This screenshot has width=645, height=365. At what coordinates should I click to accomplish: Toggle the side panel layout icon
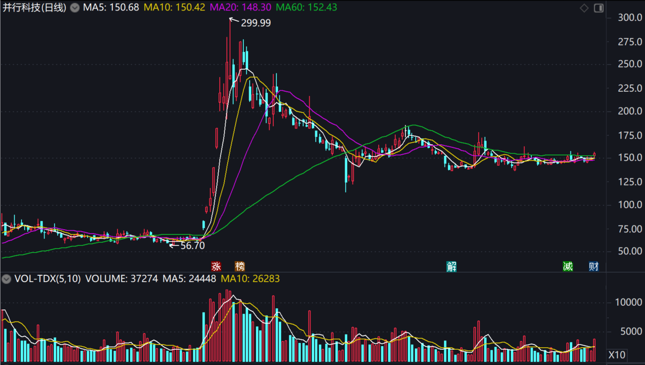tap(598, 8)
